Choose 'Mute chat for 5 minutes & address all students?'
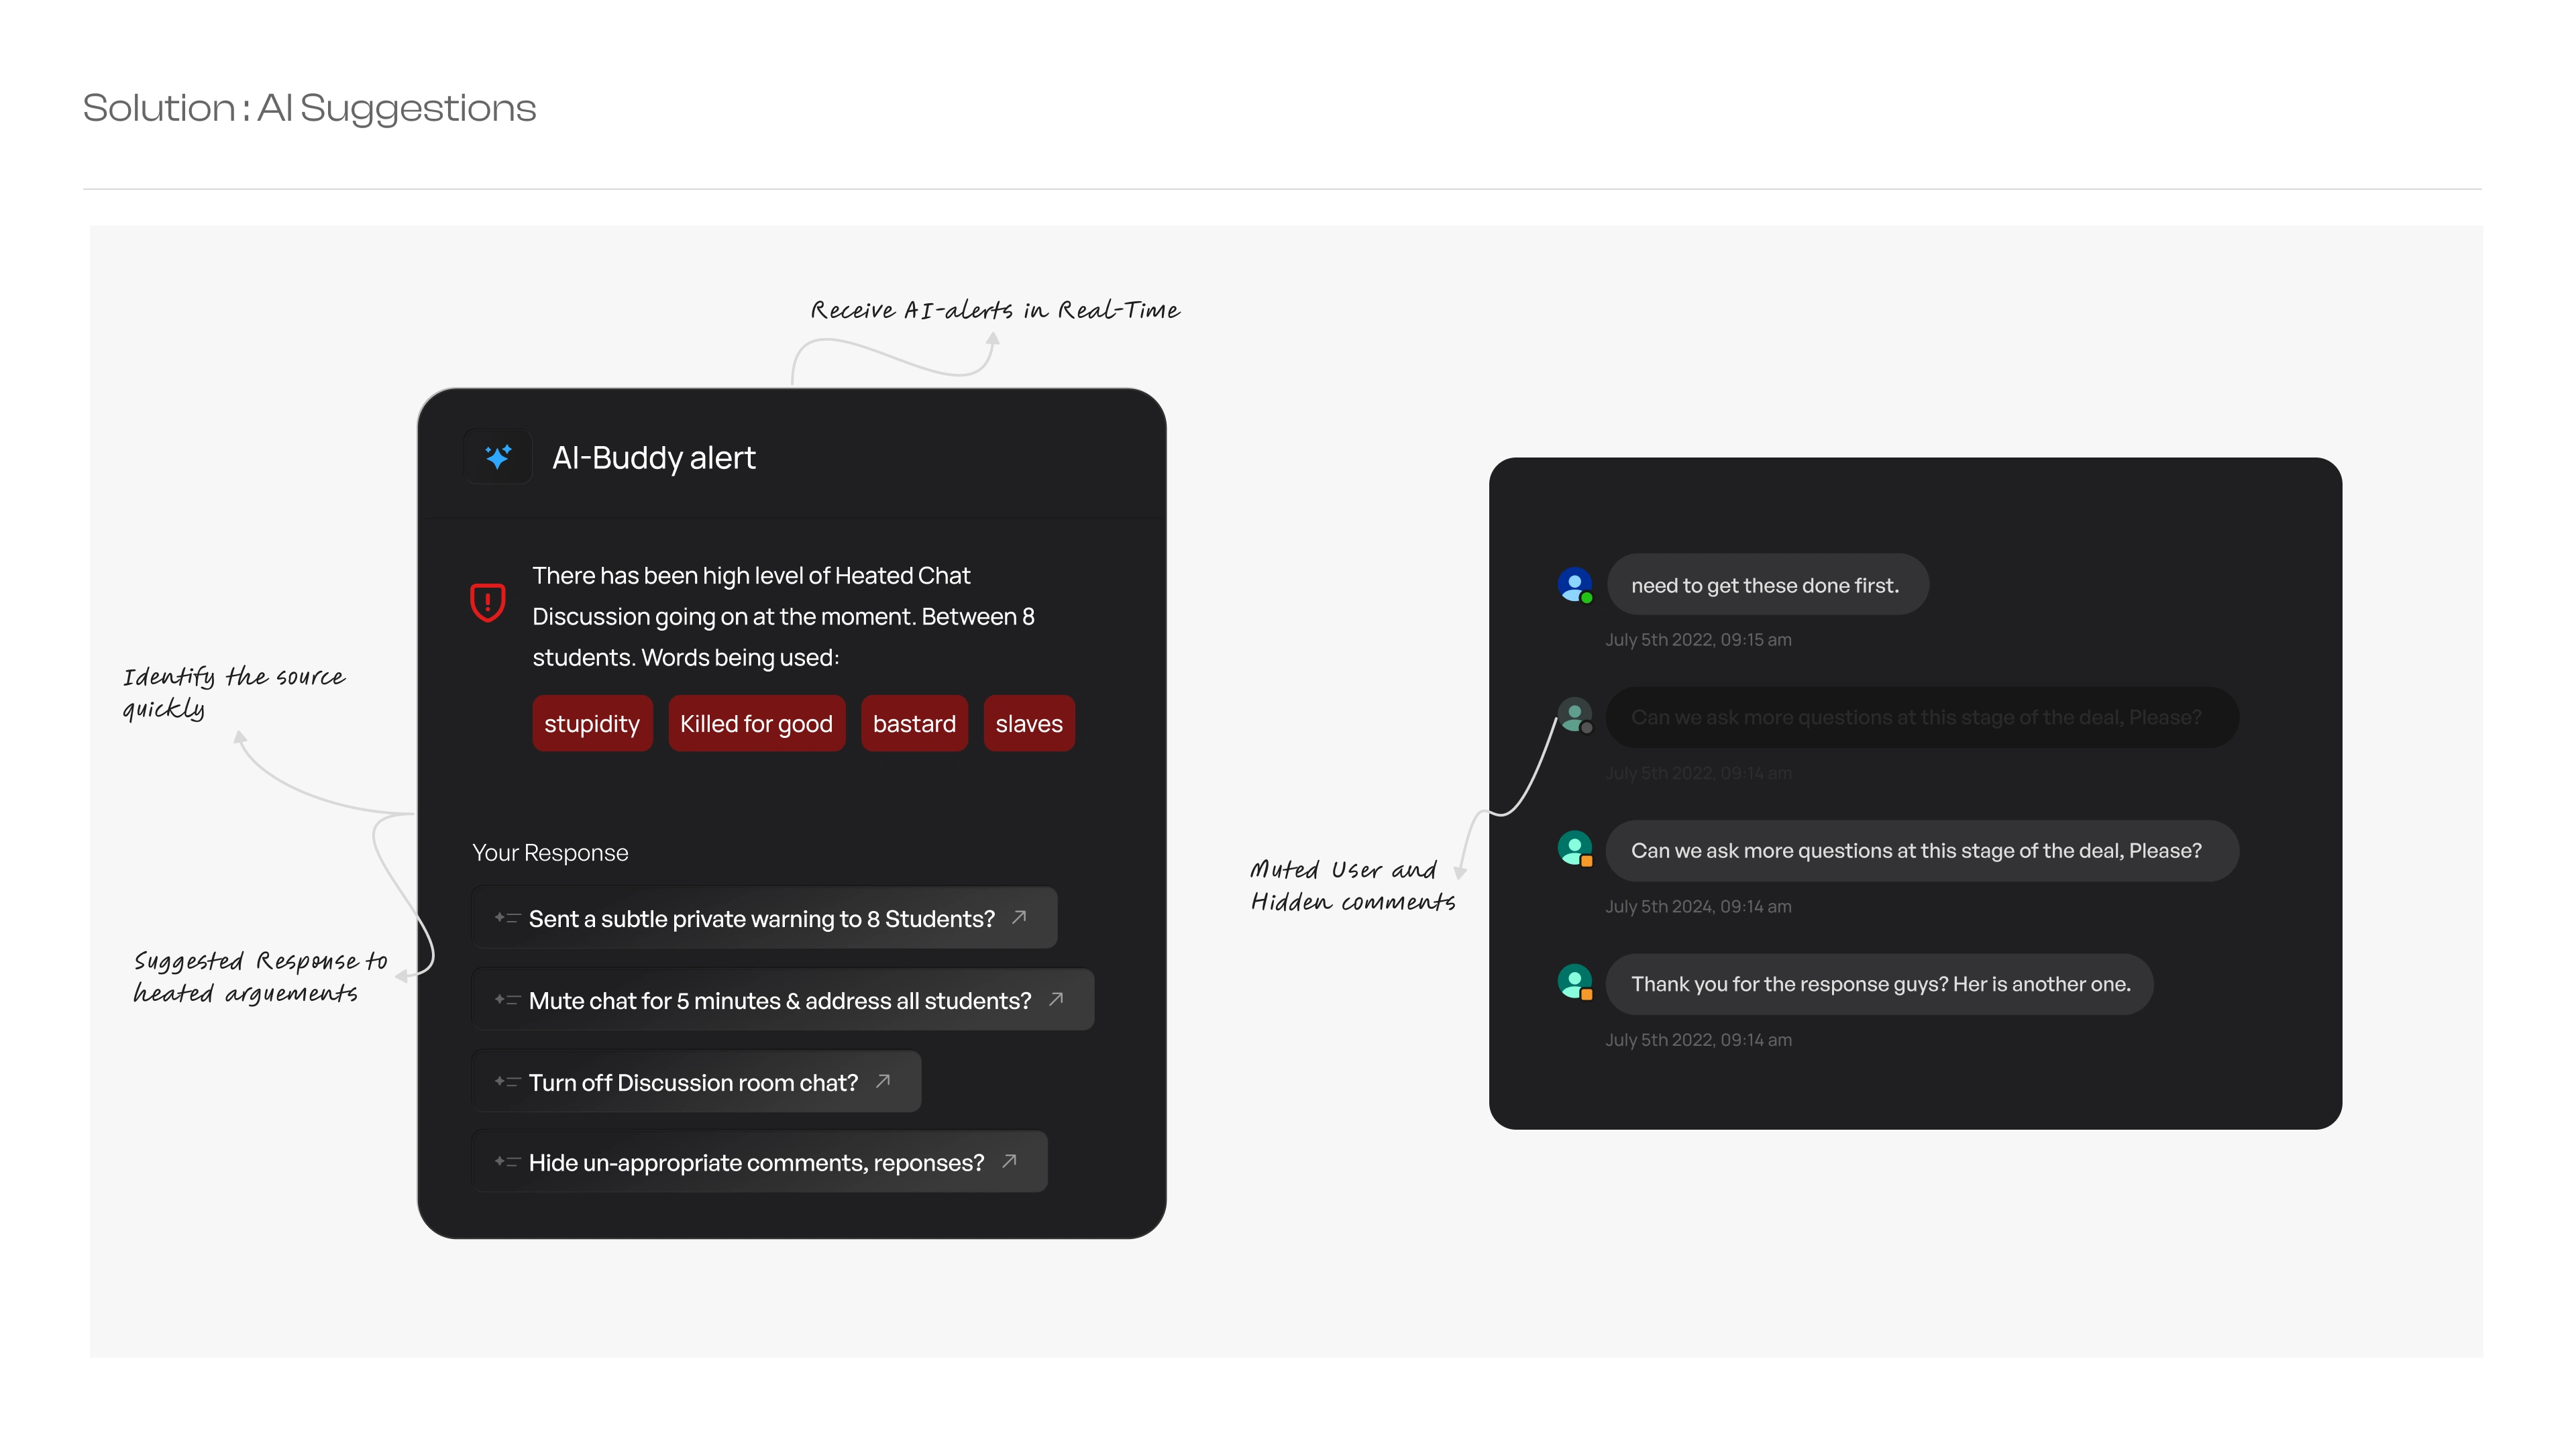 click(x=782, y=1000)
